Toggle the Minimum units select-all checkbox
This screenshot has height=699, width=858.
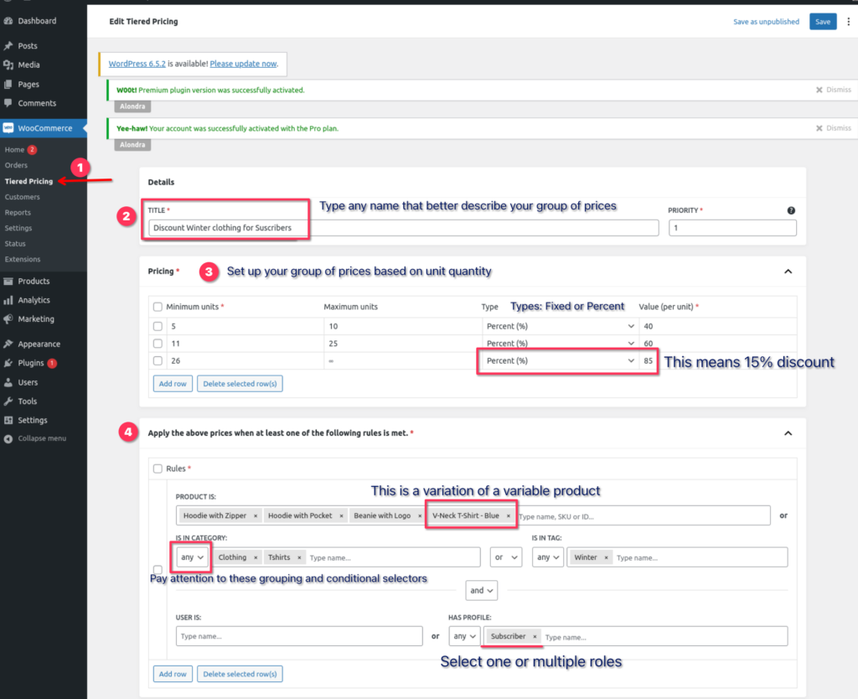[158, 307]
